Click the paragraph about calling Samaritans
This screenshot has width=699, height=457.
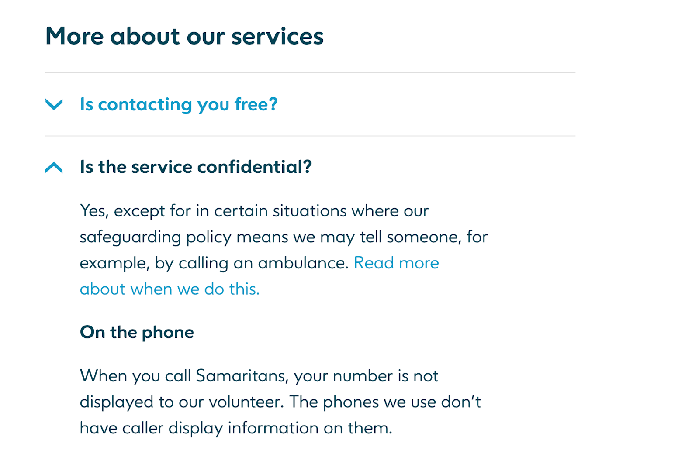(280, 402)
